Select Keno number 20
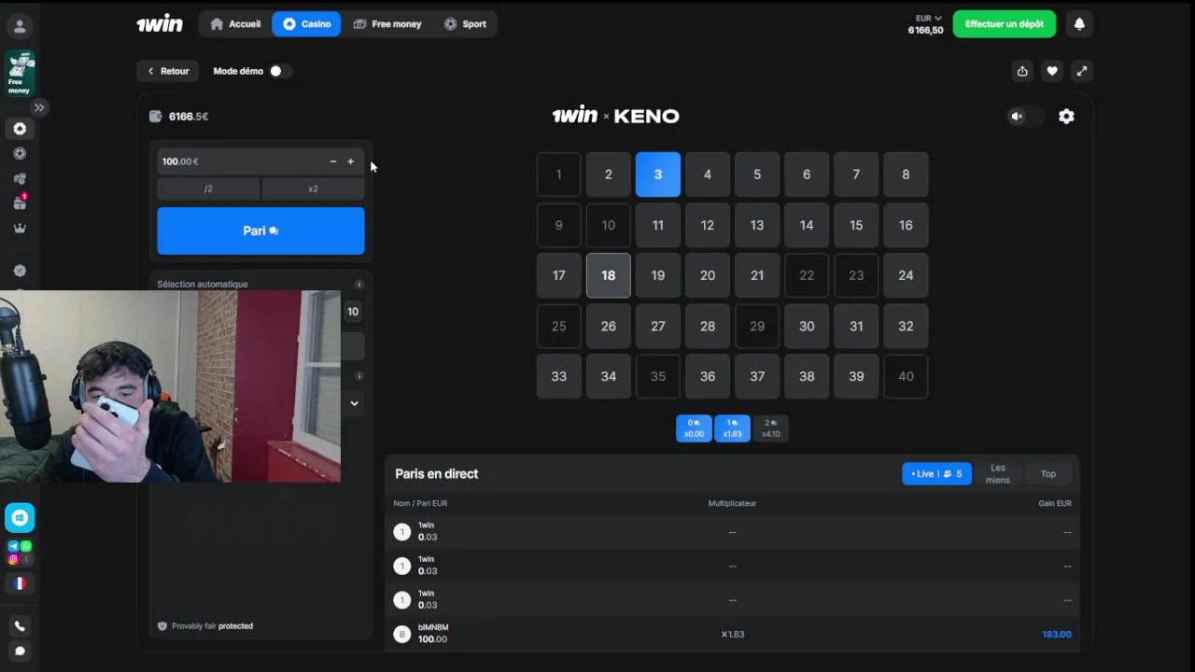The width and height of the screenshot is (1195, 672). pyautogui.click(x=708, y=275)
